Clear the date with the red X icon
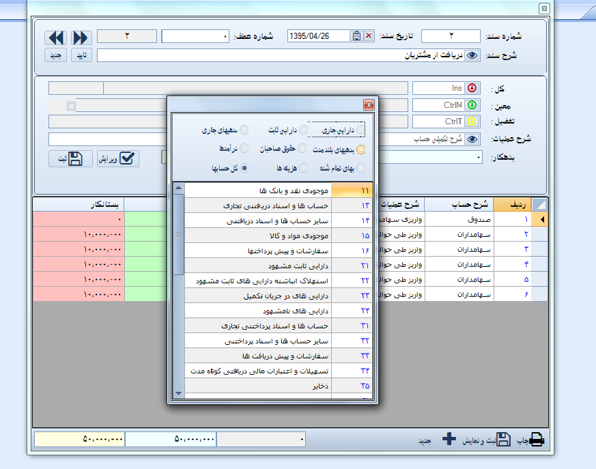 click(369, 36)
